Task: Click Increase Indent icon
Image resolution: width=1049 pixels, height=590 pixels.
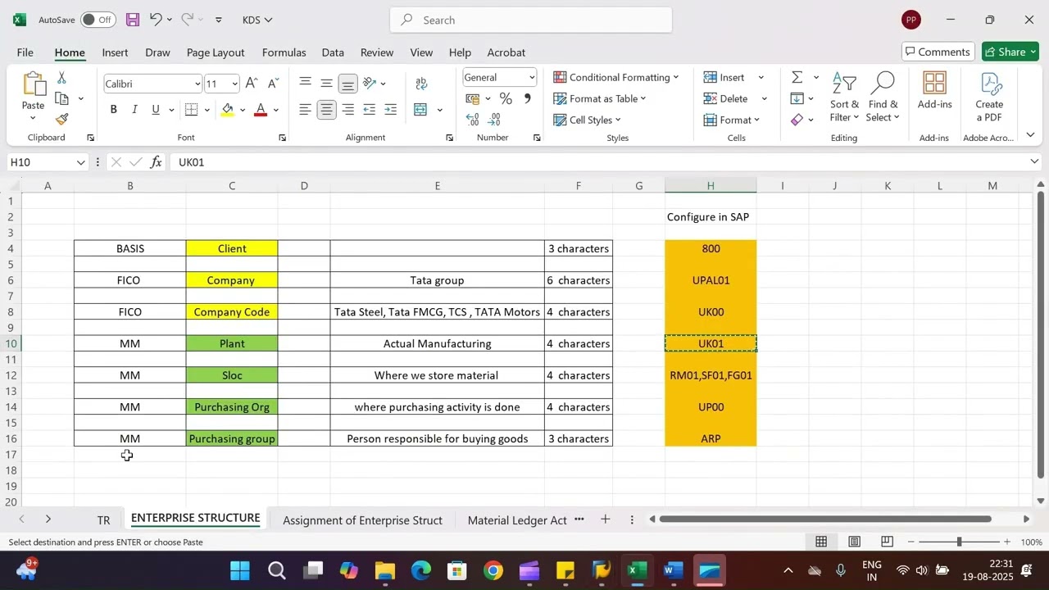Action: pyautogui.click(x=391, y=110)
